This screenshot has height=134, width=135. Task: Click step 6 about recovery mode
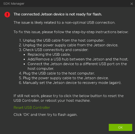(70, 83)
